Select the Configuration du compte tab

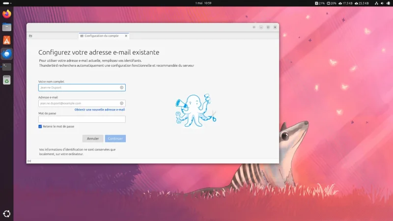104,36
